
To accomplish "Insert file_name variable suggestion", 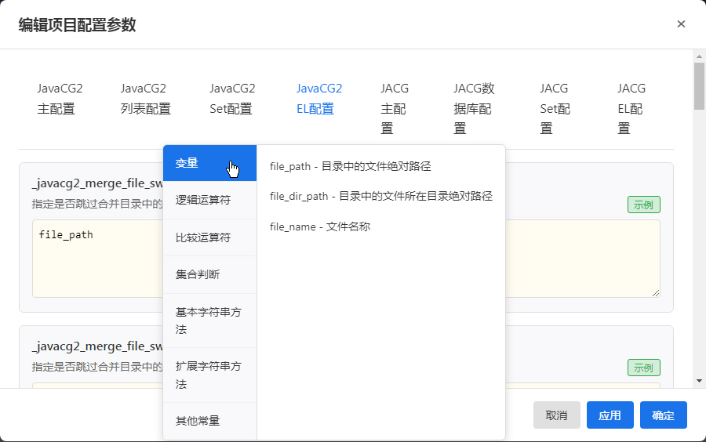I will 320,226.
